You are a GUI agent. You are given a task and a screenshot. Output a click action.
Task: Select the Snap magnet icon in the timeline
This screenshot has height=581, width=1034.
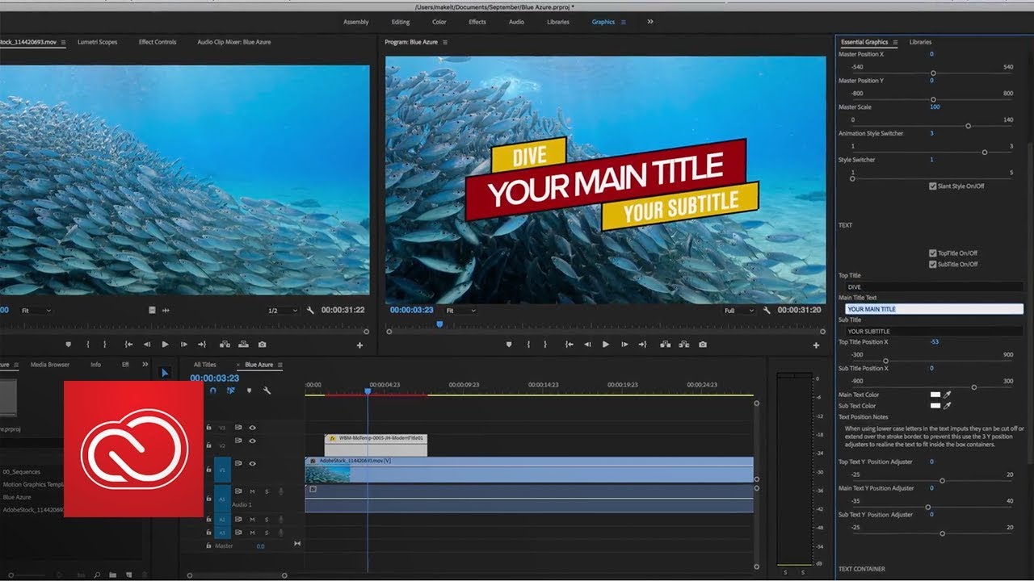click(x=212, y=391)
